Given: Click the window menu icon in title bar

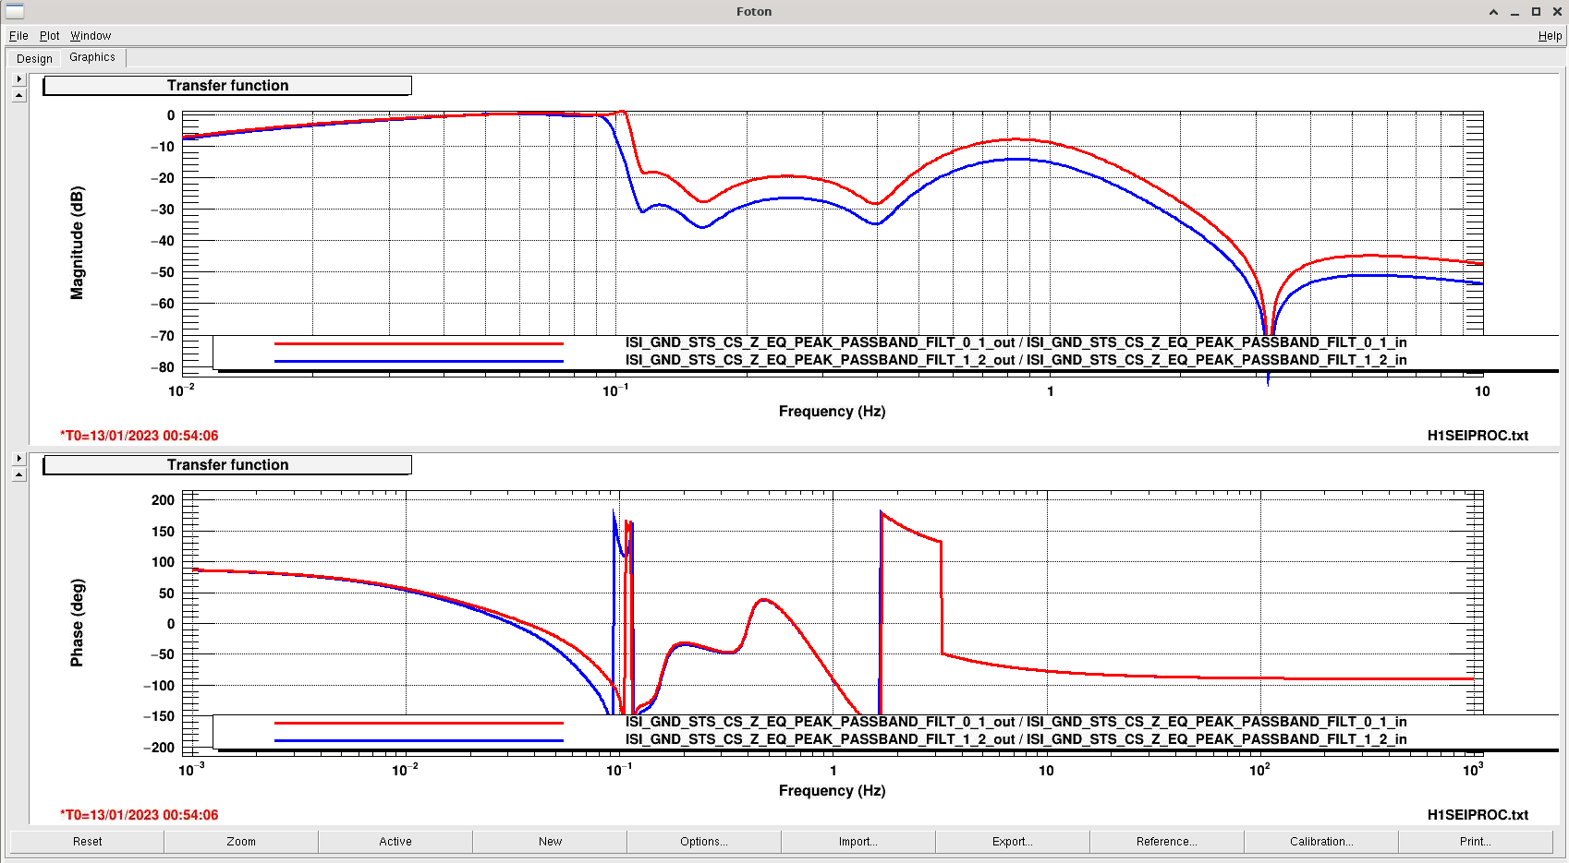Looking at the screenshot, I should click(x=15, y=11).
